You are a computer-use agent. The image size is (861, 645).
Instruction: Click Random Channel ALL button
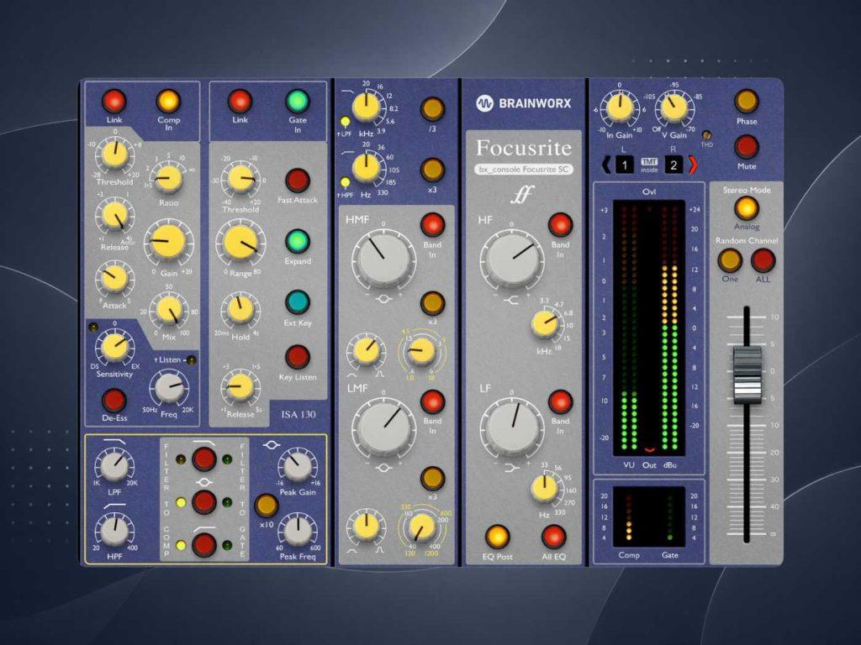pos(763,260)
